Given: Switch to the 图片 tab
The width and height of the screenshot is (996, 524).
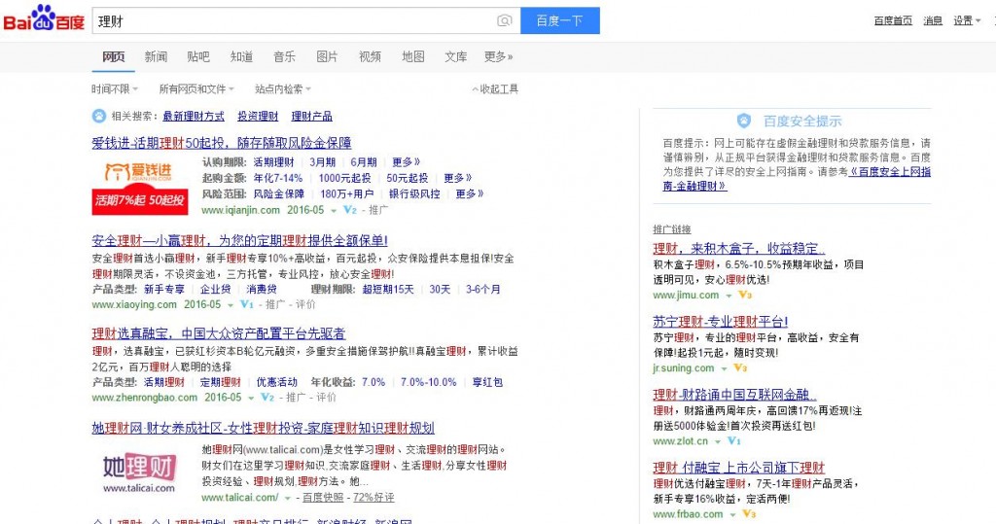Looking at the screenshot, I should (x=327, y=56).
